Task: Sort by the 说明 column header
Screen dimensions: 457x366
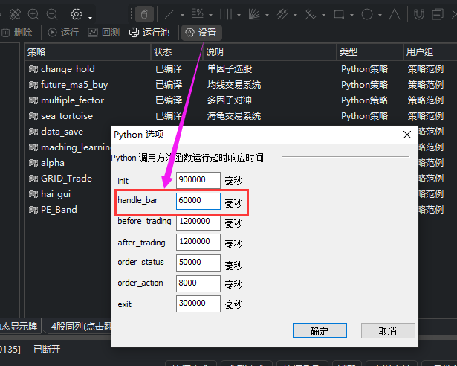Action: [270, 52]
